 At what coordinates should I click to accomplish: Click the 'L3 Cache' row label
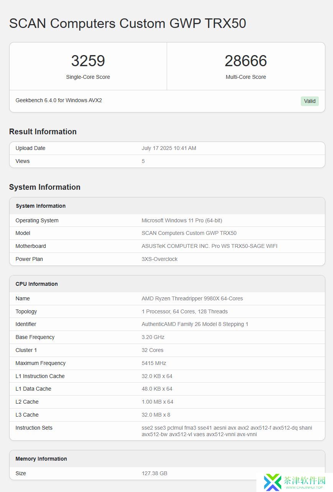pyautogui.click(x=27, y=415)
